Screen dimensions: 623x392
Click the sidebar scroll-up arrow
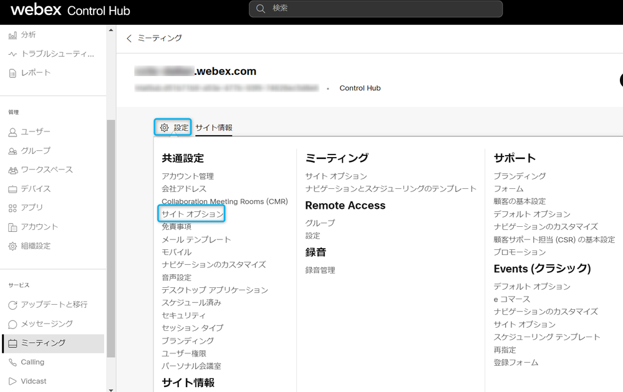point(111,30)
